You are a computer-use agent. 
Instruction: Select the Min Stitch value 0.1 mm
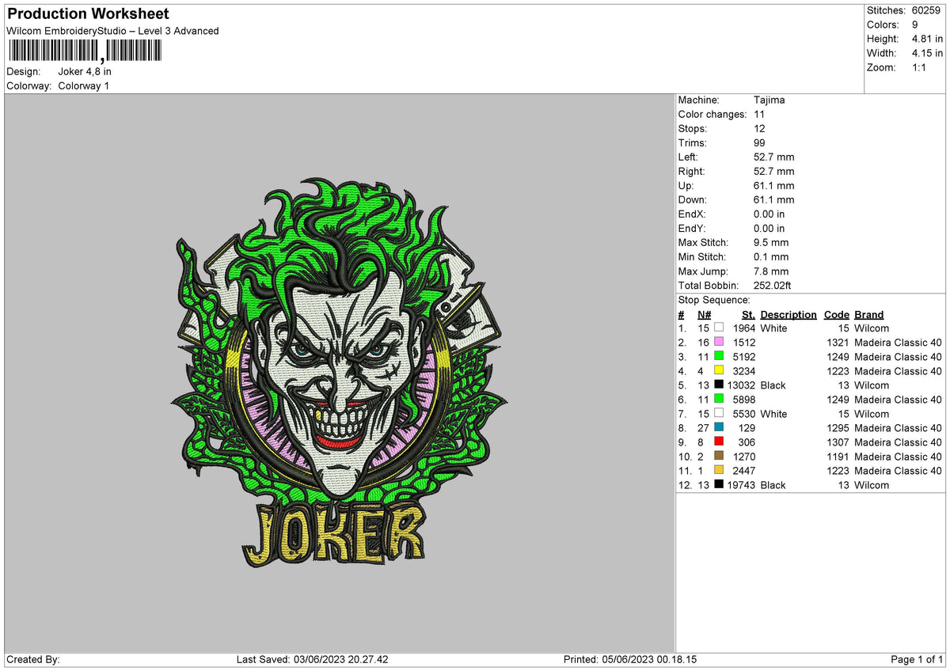pyautogui.click(x=771, y=257)
